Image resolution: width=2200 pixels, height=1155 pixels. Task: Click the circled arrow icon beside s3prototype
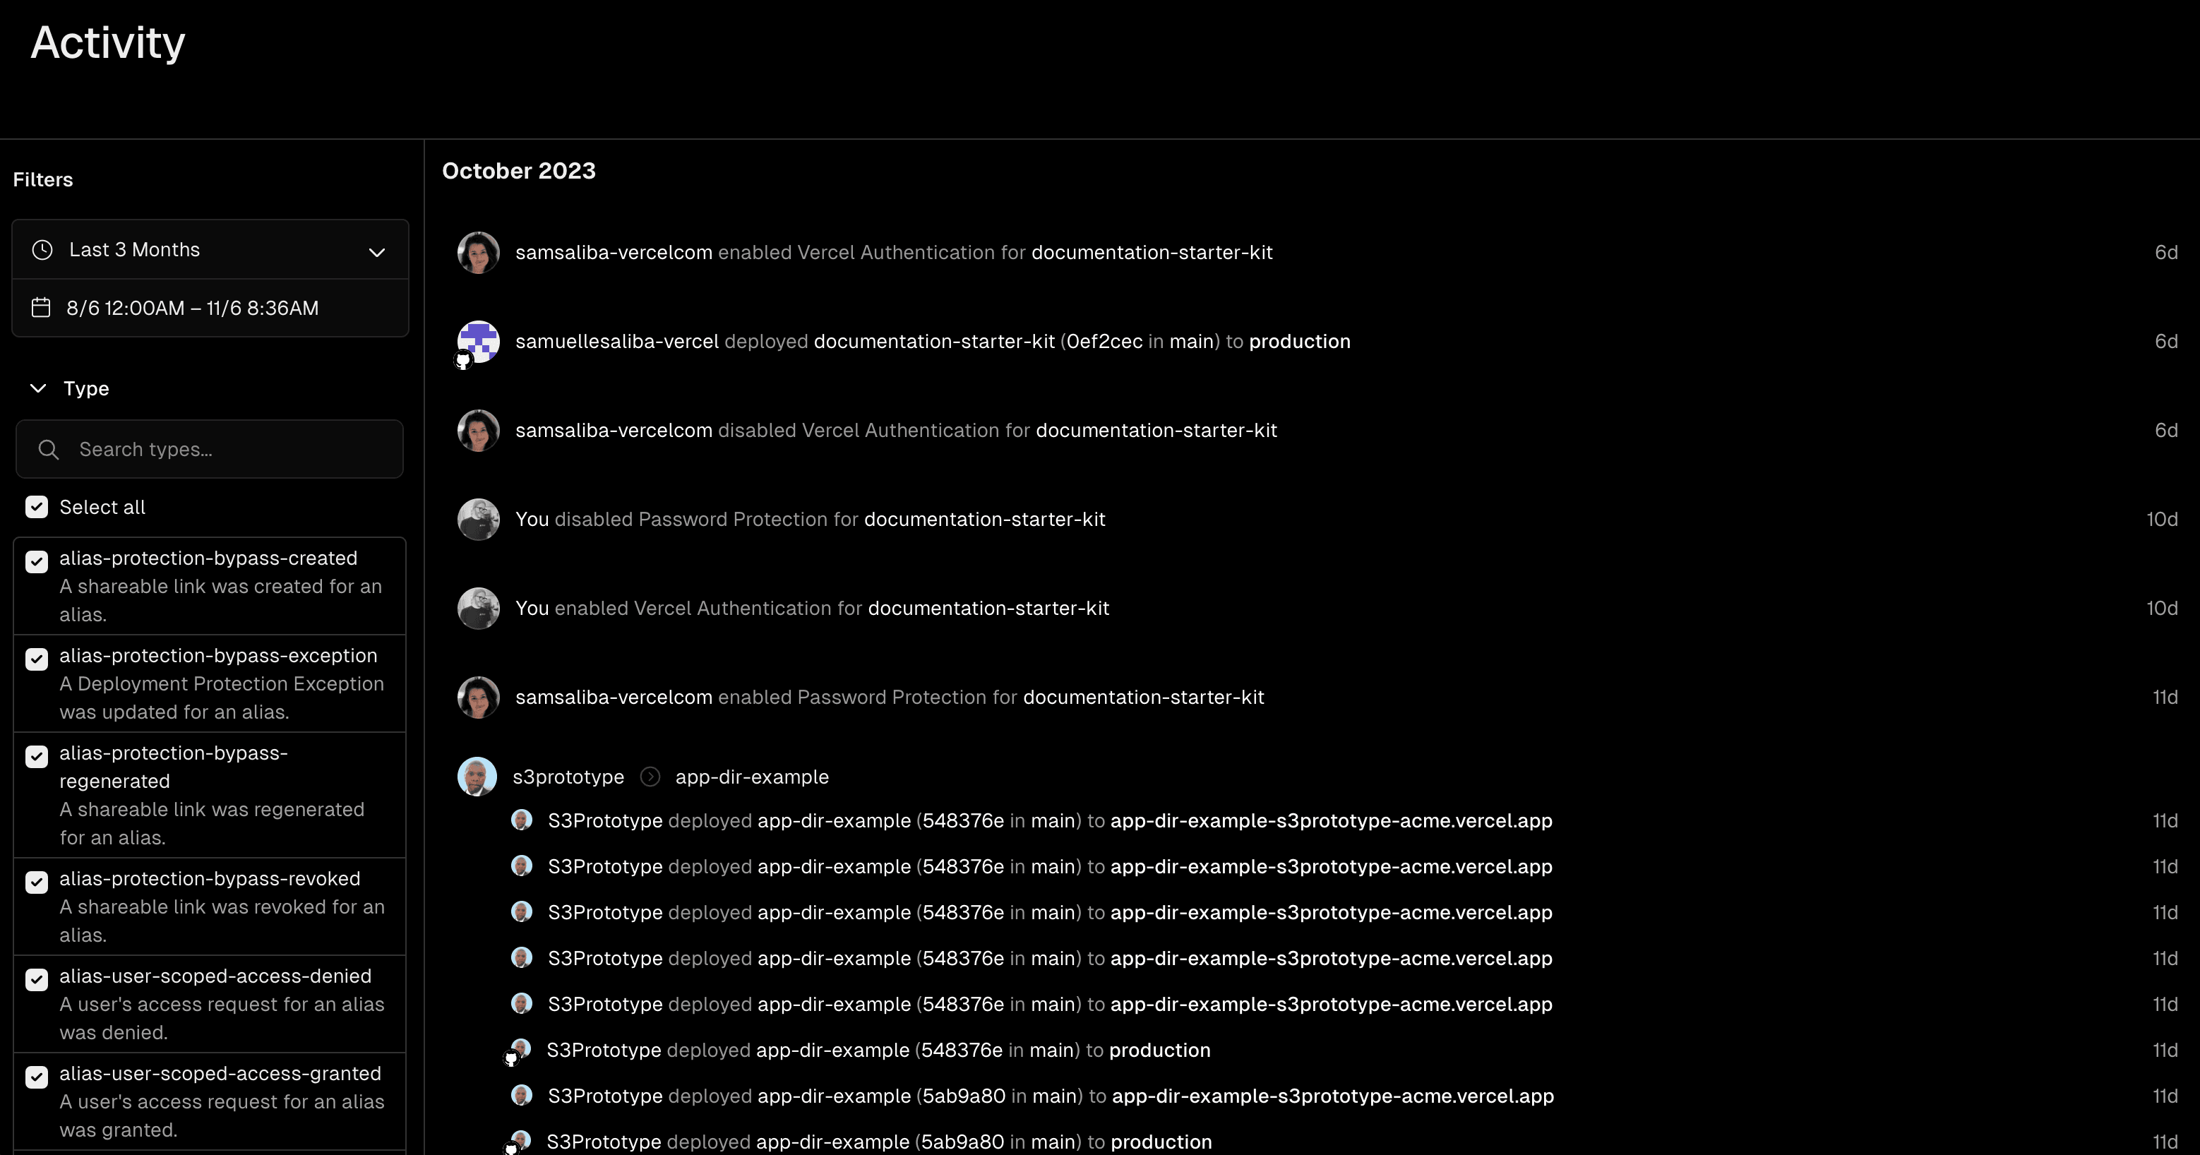click(x=650, y=777)
